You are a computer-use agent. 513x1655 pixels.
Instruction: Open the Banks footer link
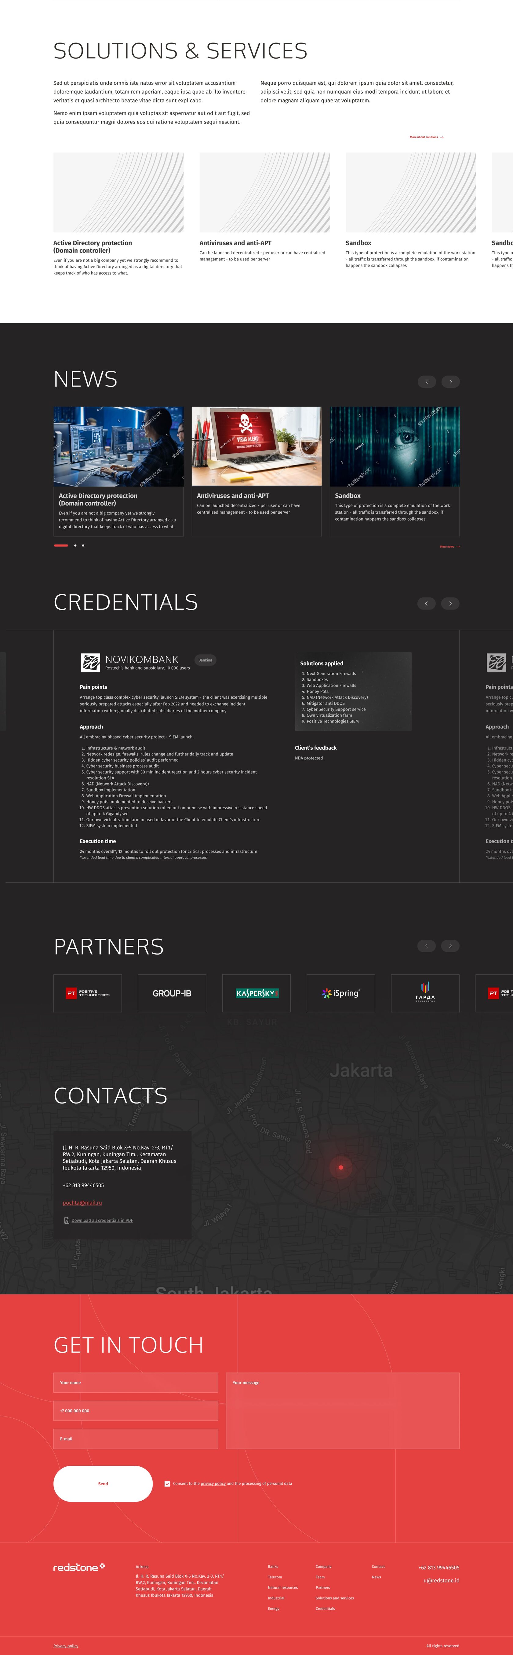[x=273, y=1566]
